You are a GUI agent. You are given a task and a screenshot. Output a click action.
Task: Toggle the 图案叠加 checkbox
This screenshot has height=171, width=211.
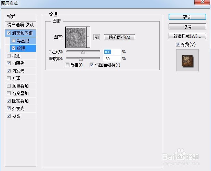tap(9, 101)
